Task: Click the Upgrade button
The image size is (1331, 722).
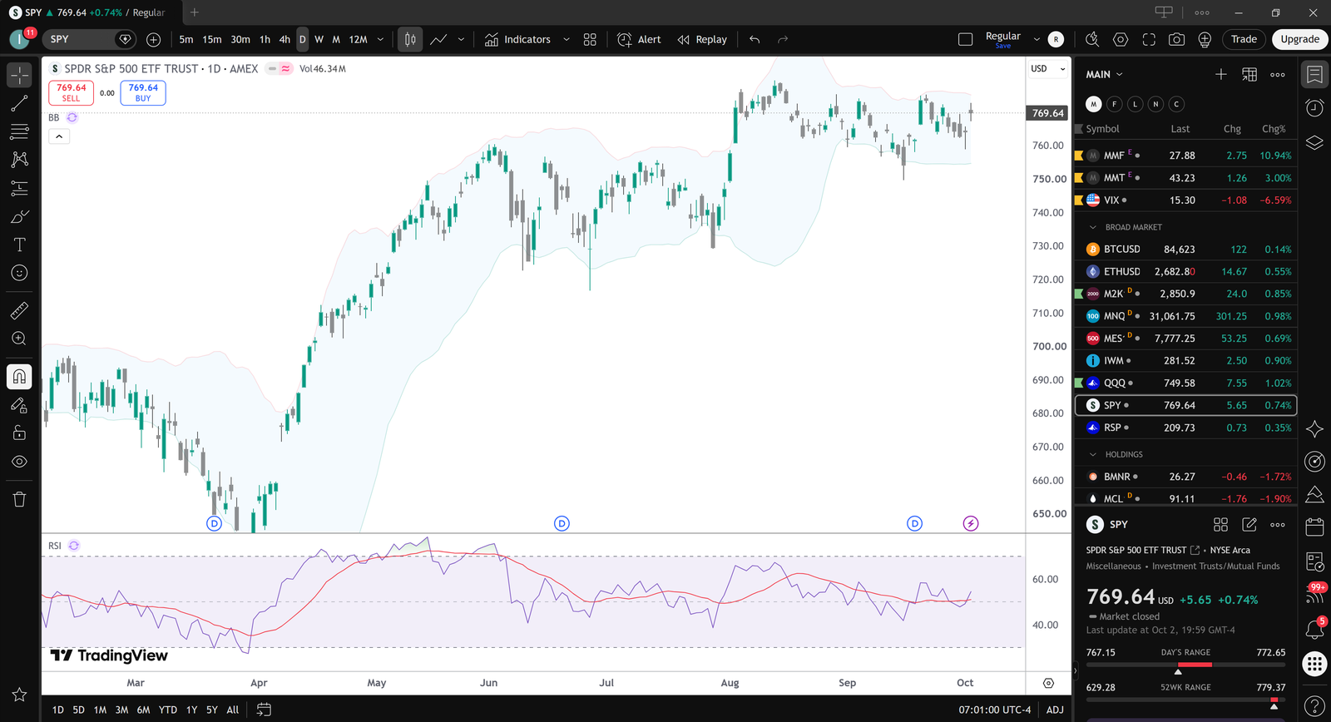Action: tap(1299, 39)
